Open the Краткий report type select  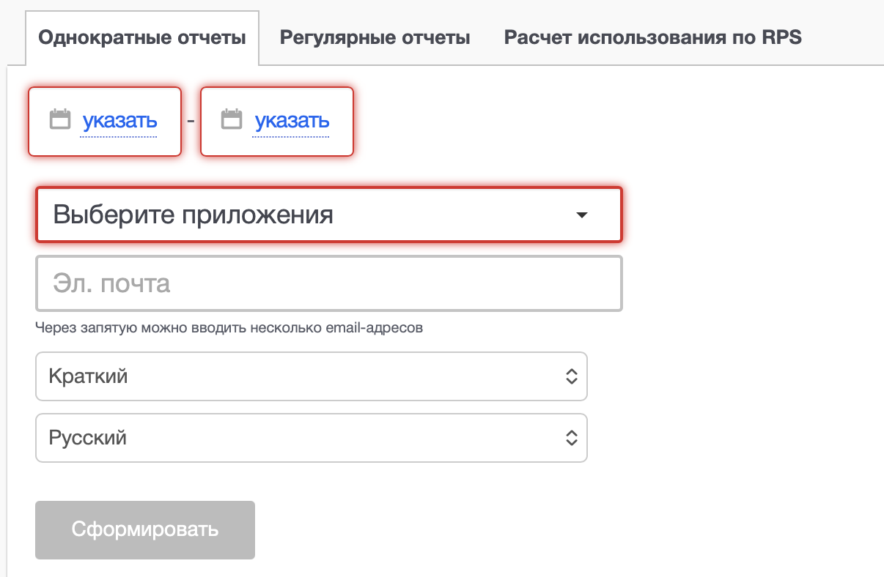tap(312, 376)
